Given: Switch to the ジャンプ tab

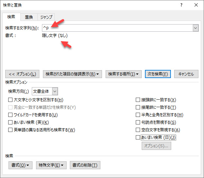Looking at the screenshot, I should (46, 17).
